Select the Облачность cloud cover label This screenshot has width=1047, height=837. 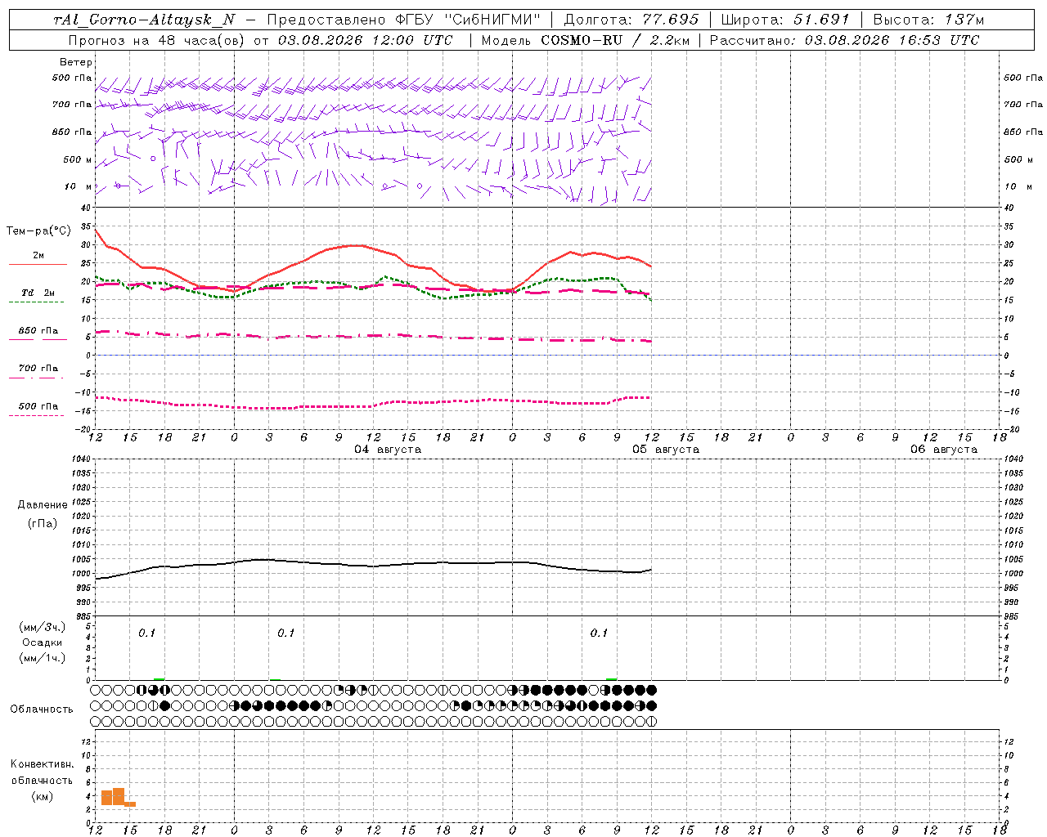42,709
